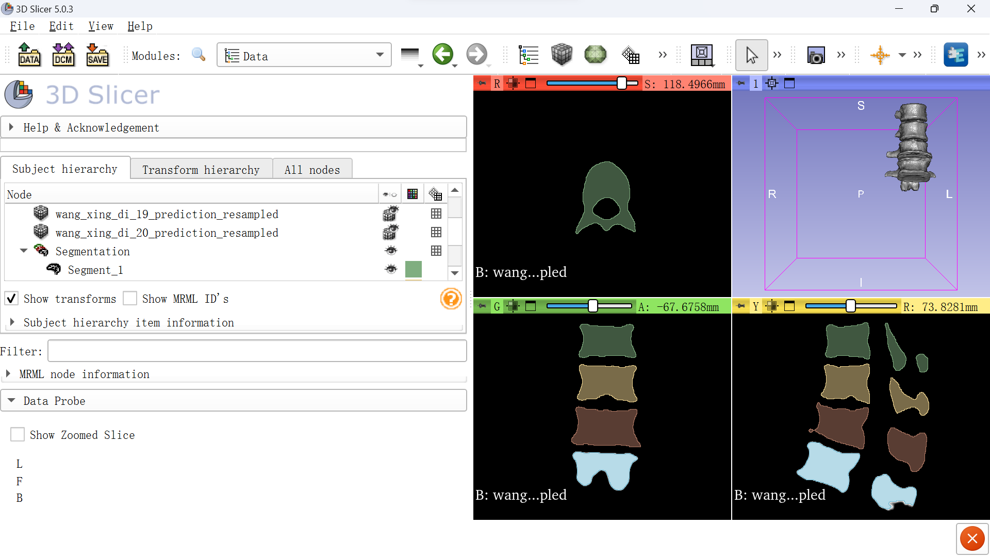Screen dimensions: 990x557
Task: Click the Color column header icon
Action: (412, 194)
